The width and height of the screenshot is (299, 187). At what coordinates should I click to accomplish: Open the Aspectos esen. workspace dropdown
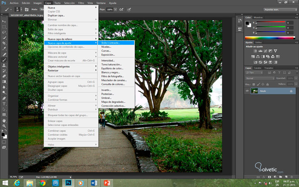coord(280,10)
